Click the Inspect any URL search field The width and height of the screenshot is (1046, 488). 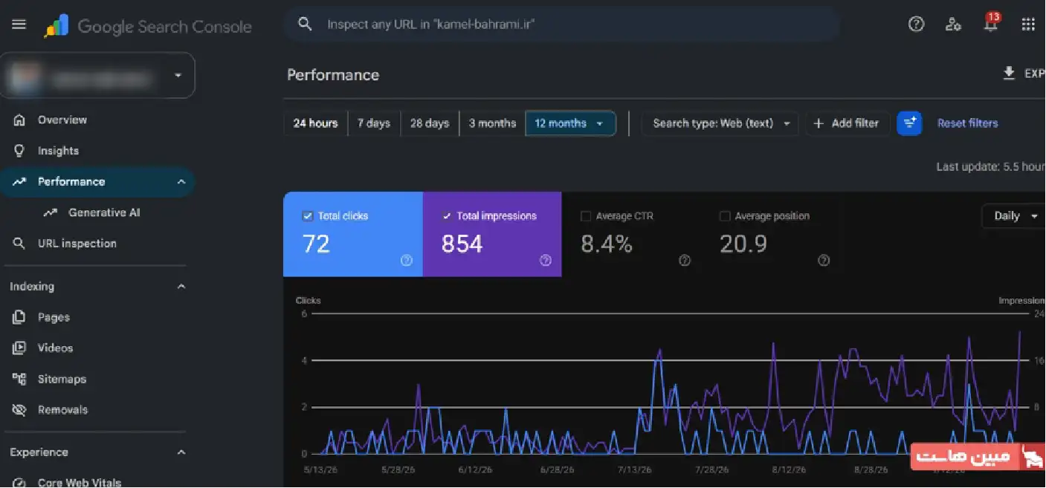pos(562,25)
